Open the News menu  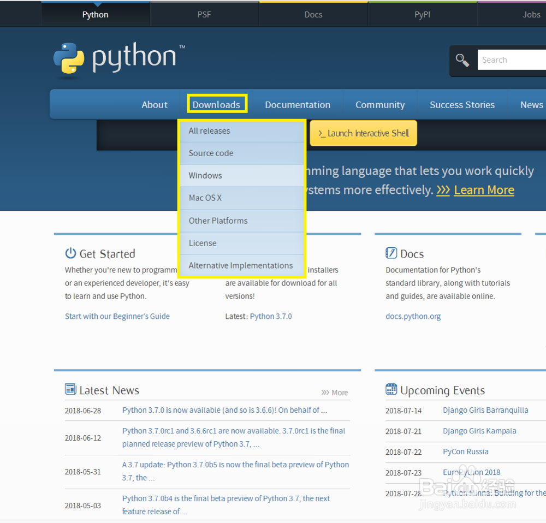coord(531,104)
